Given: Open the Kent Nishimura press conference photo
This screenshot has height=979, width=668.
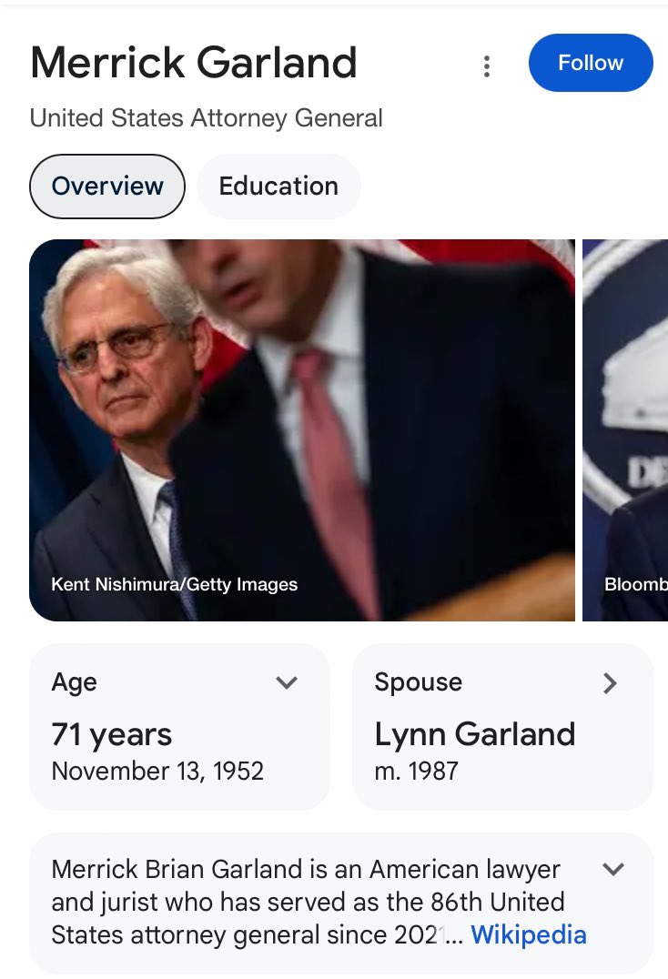Looking at the screenshot, I should [301, 429].
